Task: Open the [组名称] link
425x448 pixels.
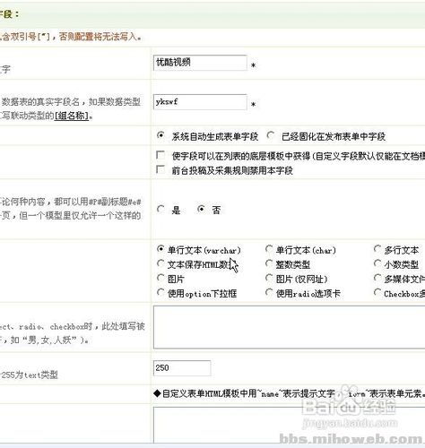Action: click(x=72, y=116)
